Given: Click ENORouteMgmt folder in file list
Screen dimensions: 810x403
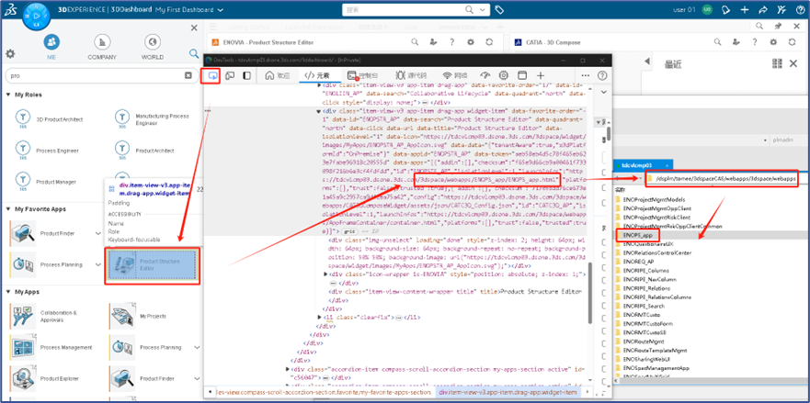Looking at the screenshot, I should point(645,341).
